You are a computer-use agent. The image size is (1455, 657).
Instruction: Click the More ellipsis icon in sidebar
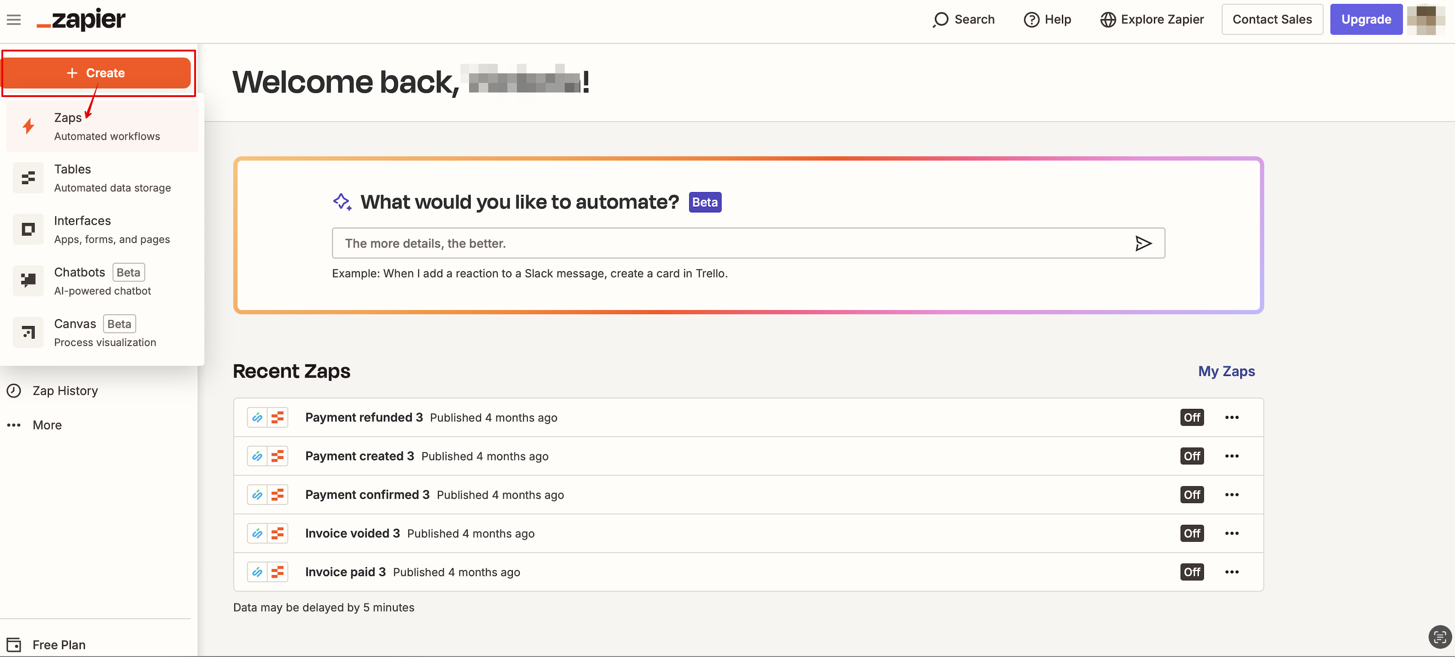tap(14, 425)
